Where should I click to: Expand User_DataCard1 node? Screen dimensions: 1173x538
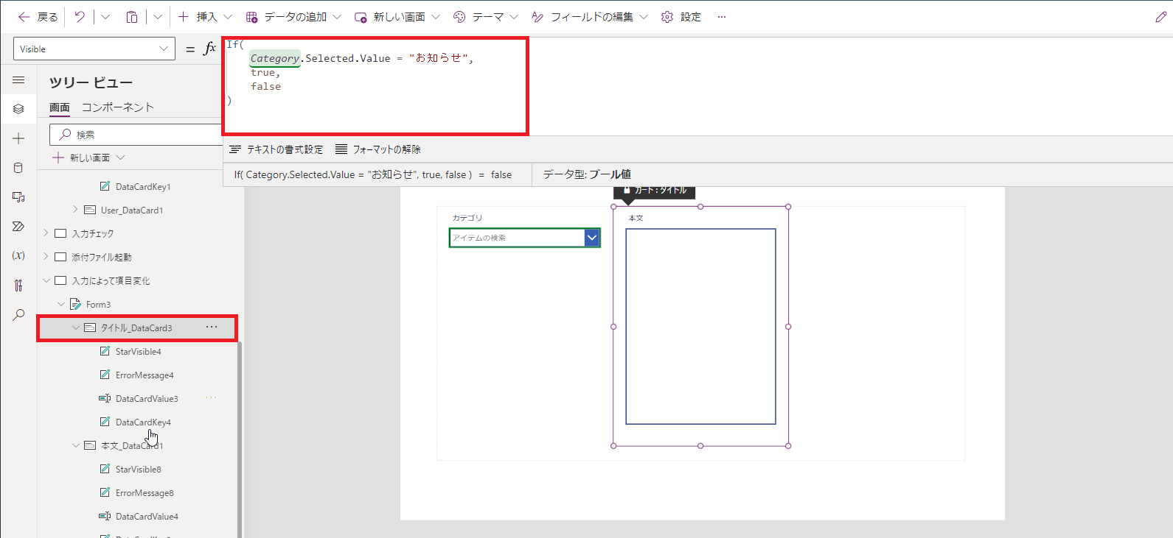tap(75, 210)
